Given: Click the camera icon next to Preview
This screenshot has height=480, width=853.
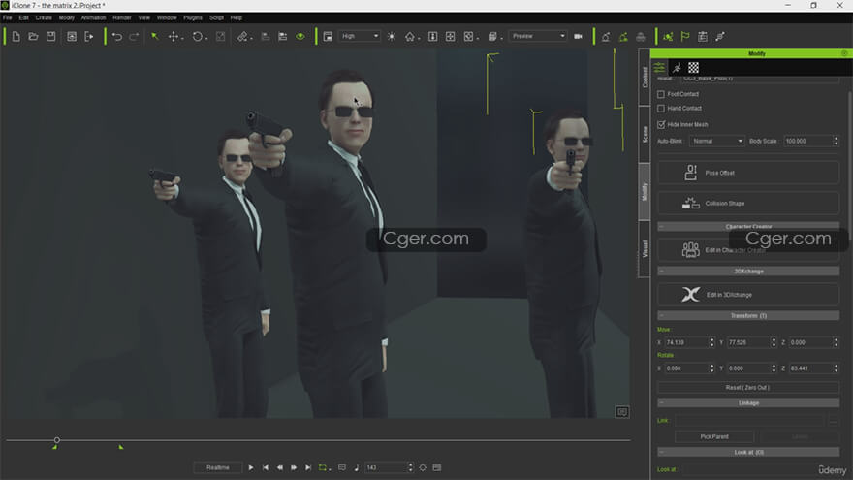Looking at the screenshot, I should (x=578, y=37).
